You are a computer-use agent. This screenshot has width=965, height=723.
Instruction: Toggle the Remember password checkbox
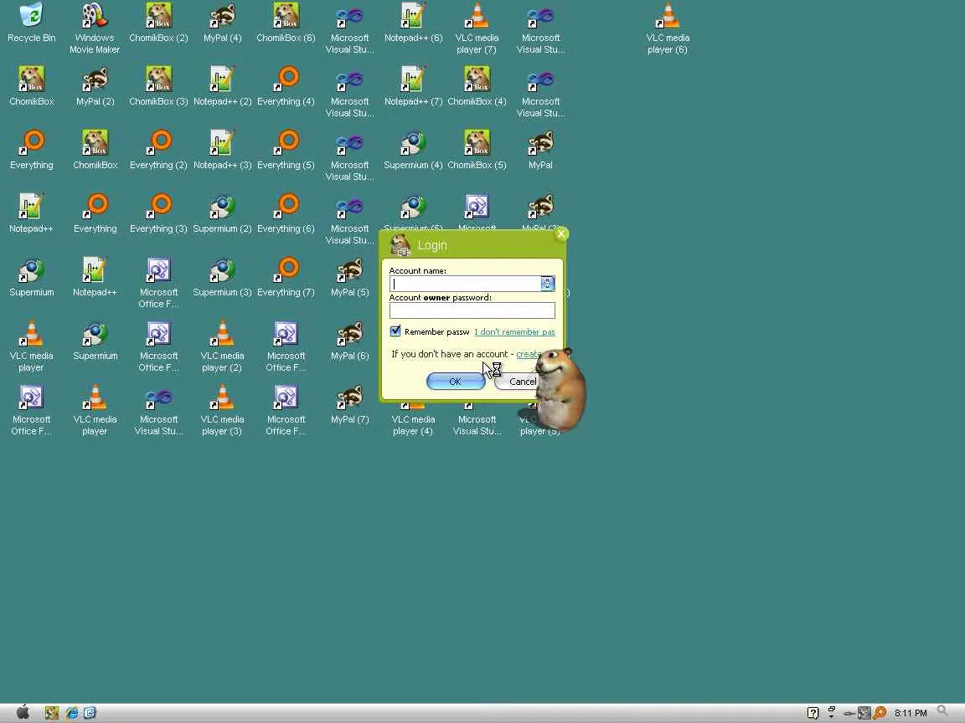tap(395, 331)
